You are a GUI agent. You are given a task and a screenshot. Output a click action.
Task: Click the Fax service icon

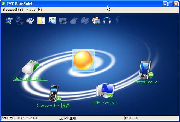pos(85,21)
